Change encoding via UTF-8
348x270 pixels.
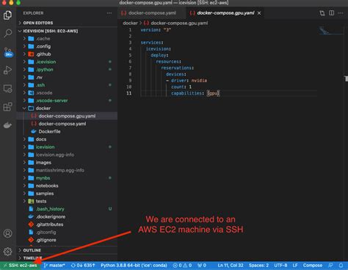(280, 266)
